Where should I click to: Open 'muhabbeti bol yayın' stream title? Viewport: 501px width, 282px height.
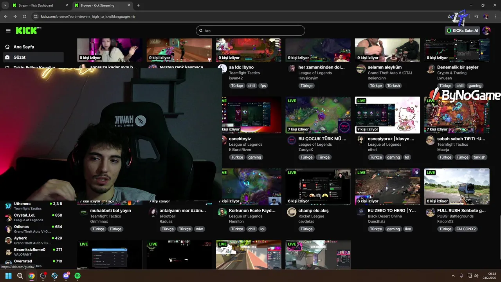click(x=110, y=210)
